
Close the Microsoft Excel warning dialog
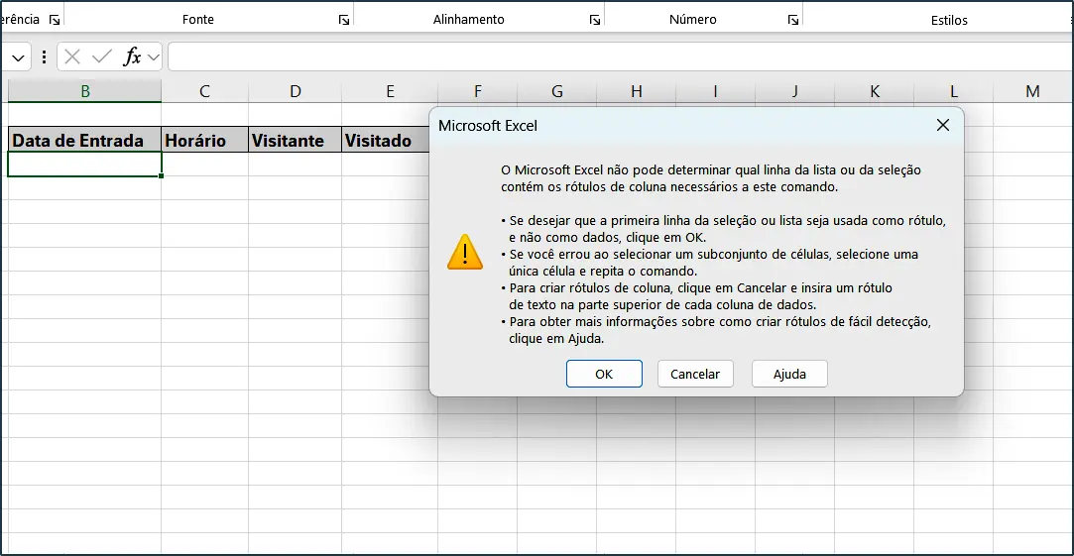coord(942,125)
